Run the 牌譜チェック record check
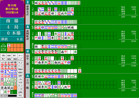Image resolution: width=139 pixels, height=98 pixels. 18,59
